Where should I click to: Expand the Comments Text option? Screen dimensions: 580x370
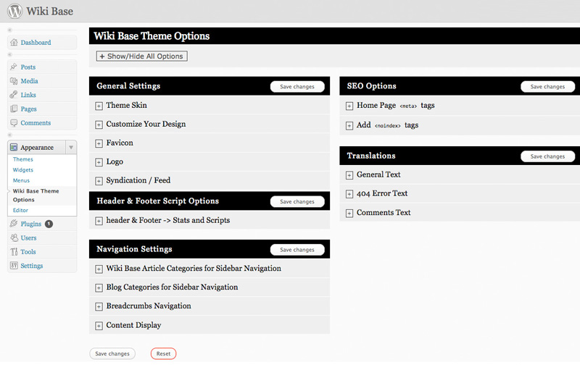click(349, 214)
